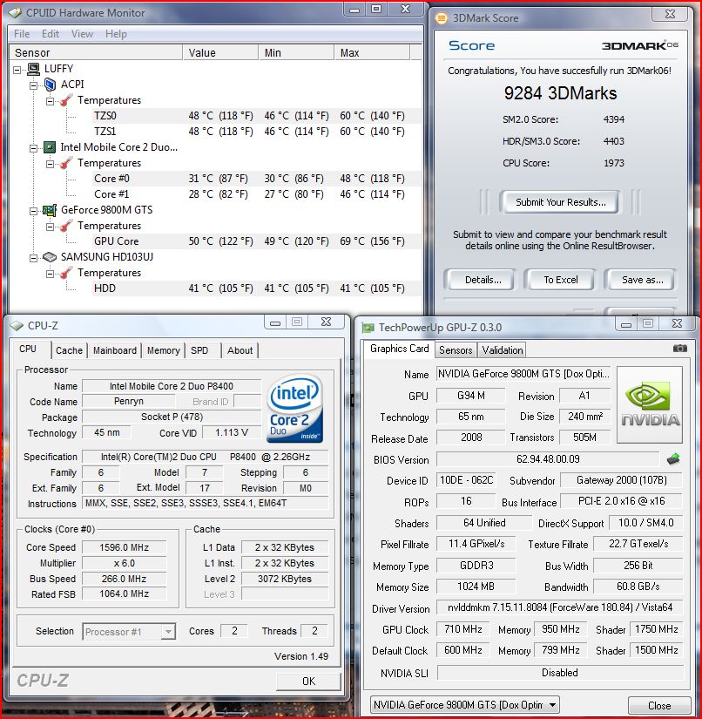Click the LUFFY computer icon in sensor tree
The image size is (702, 719).
coord(33,69)
